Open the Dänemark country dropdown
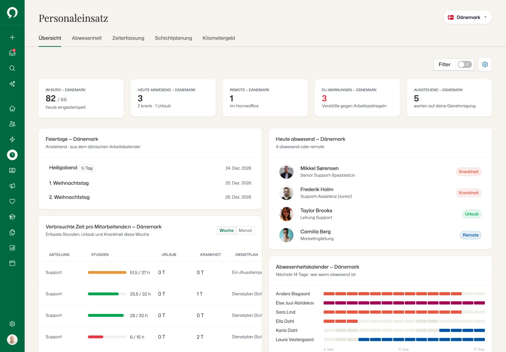 [467, 17]
